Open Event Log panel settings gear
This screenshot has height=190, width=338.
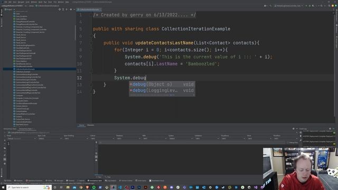(x=330, y=129)
